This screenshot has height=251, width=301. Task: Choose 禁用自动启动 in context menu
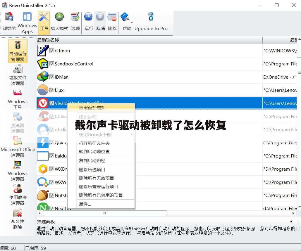pos(101,108)
